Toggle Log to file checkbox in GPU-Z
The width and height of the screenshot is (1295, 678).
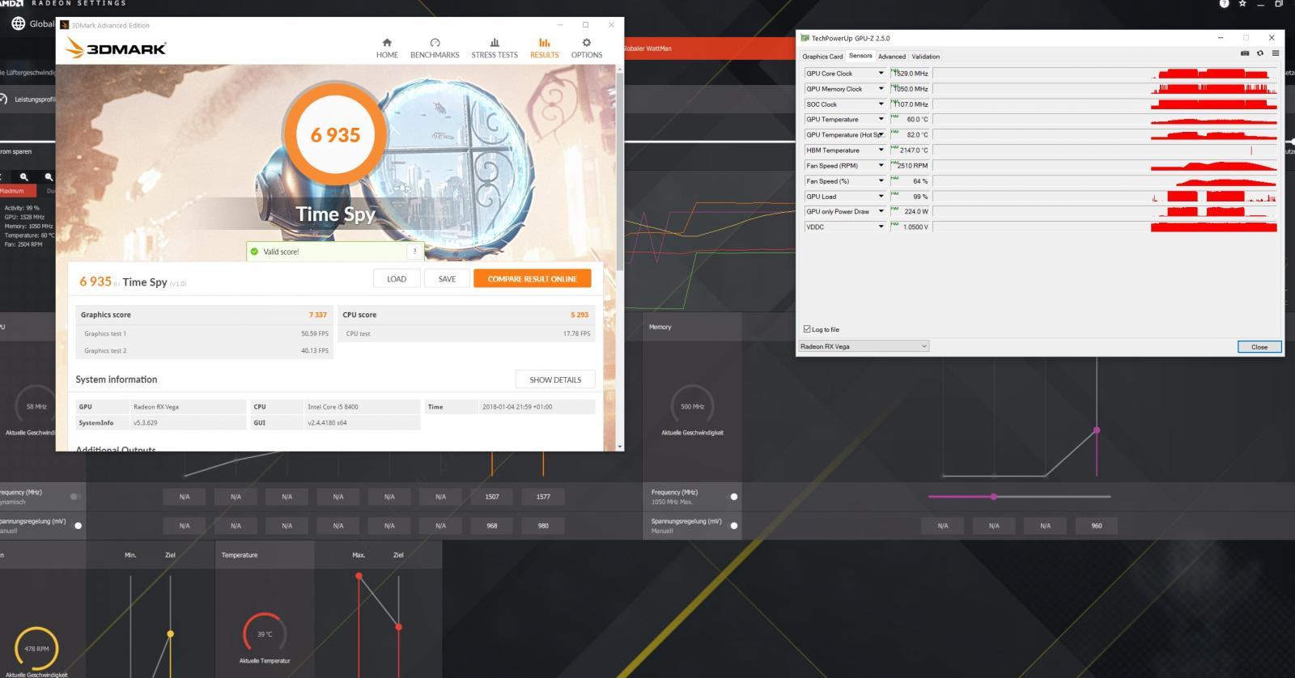[x=807, y=329]
